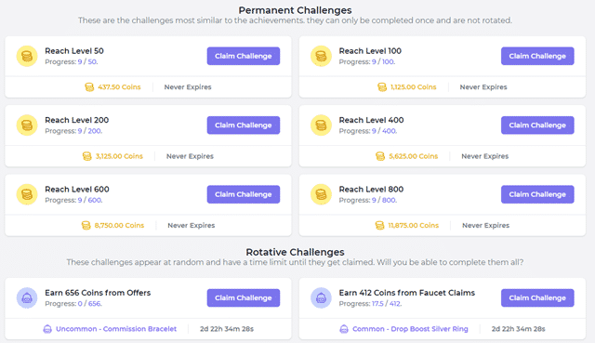Claim the Reach Level 200 challenge
The height and width of the screenshot is (343, 595).
[x=244, y=125]
